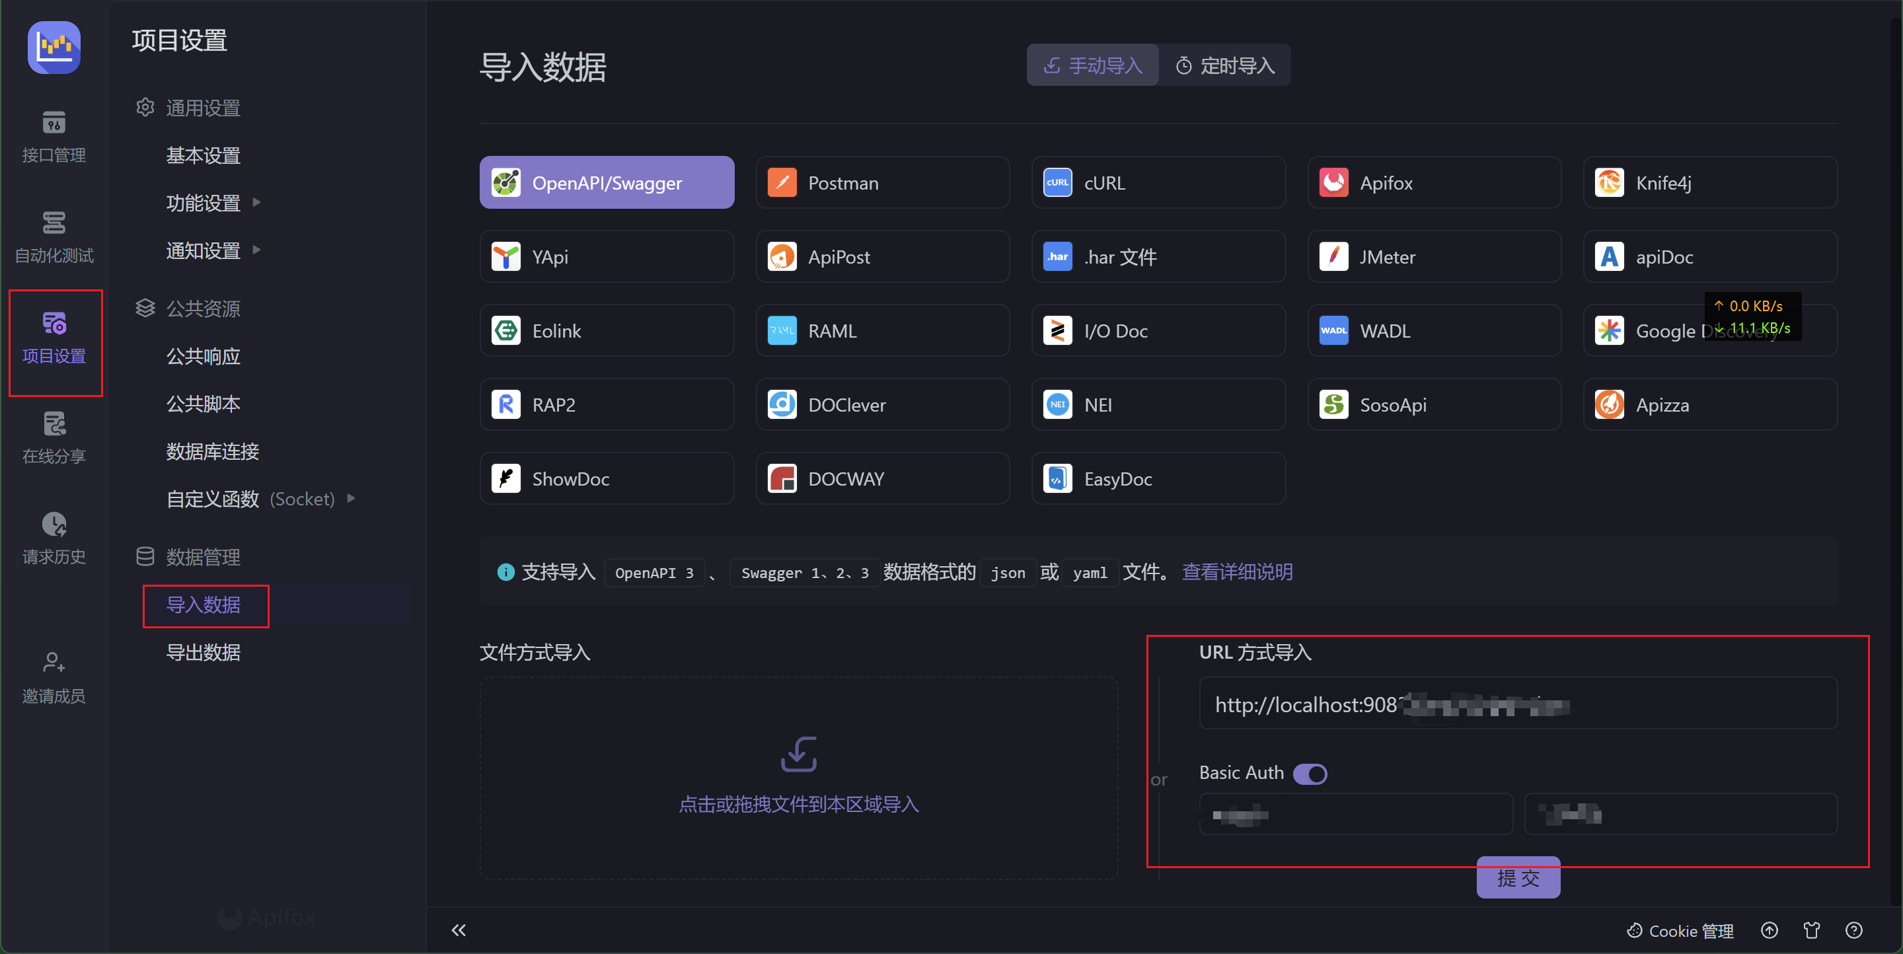Screen dimensions: 1903x954
Task: Click 点击或拖拽文件到本区域导入 upload area
Action: (799, 778)
